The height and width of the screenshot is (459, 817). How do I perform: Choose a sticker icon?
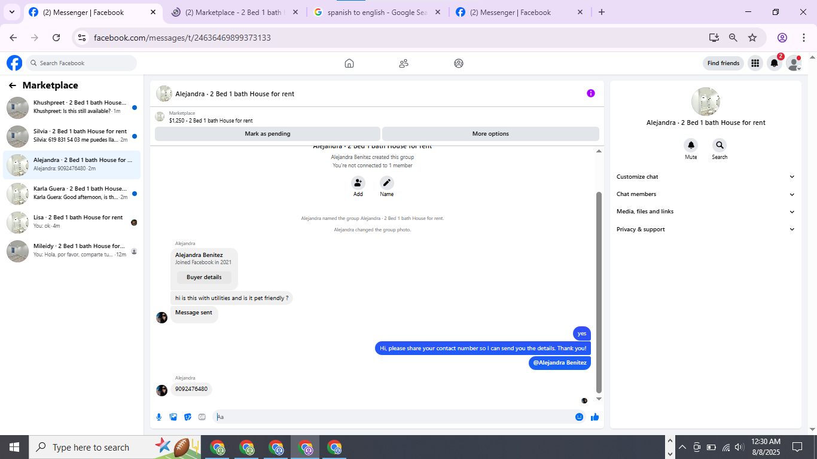(x=188, y=417)
